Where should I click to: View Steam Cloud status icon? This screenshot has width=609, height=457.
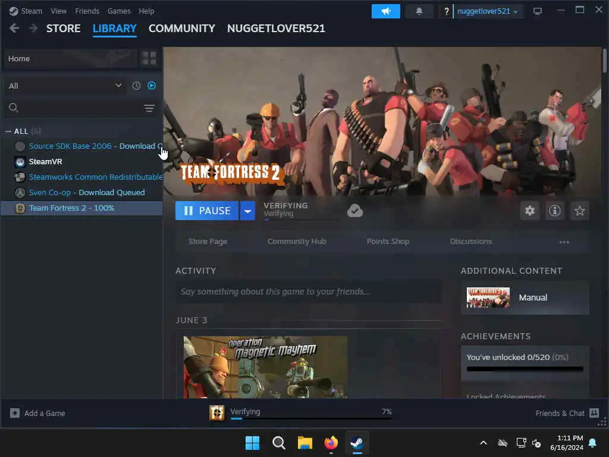pos(354,211)
